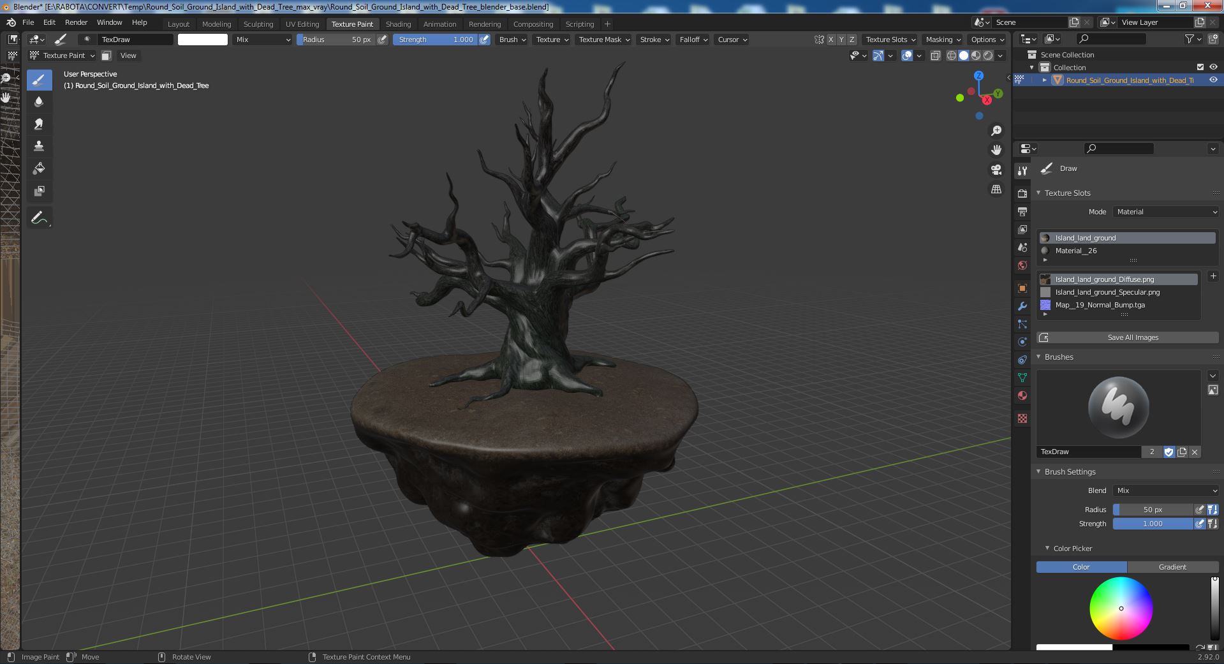Open the Falloff dropdown

click(693, 40)
